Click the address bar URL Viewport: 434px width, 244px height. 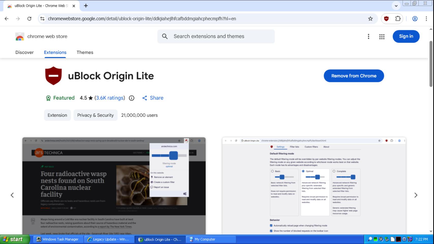tap(142, 19)
